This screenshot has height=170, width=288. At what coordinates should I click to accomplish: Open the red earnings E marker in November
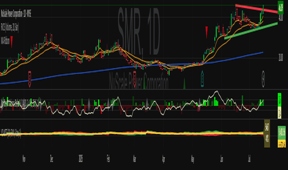pos(30,79)
